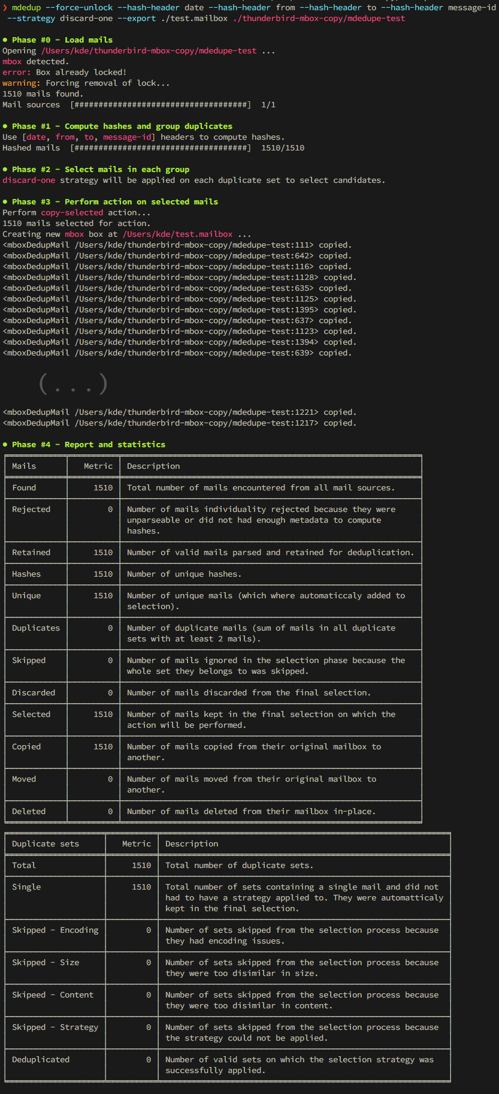Click the Mails column header
499x1094 pixels.
(24, 466)
